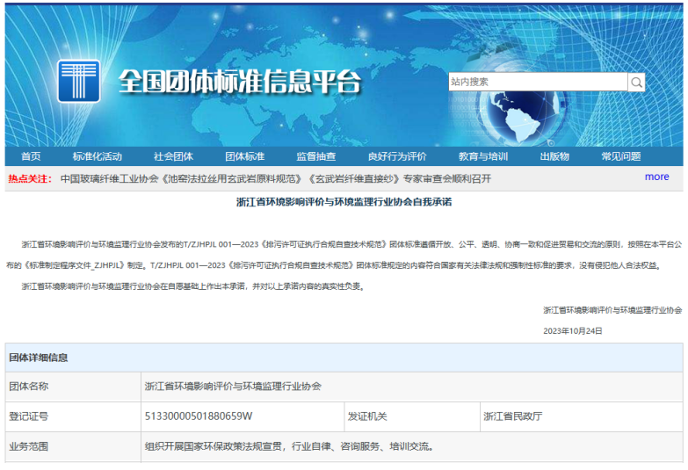This screenshot has width=688, height=470.
Task: Open the 首页 menu item
Action: [31, 156]
